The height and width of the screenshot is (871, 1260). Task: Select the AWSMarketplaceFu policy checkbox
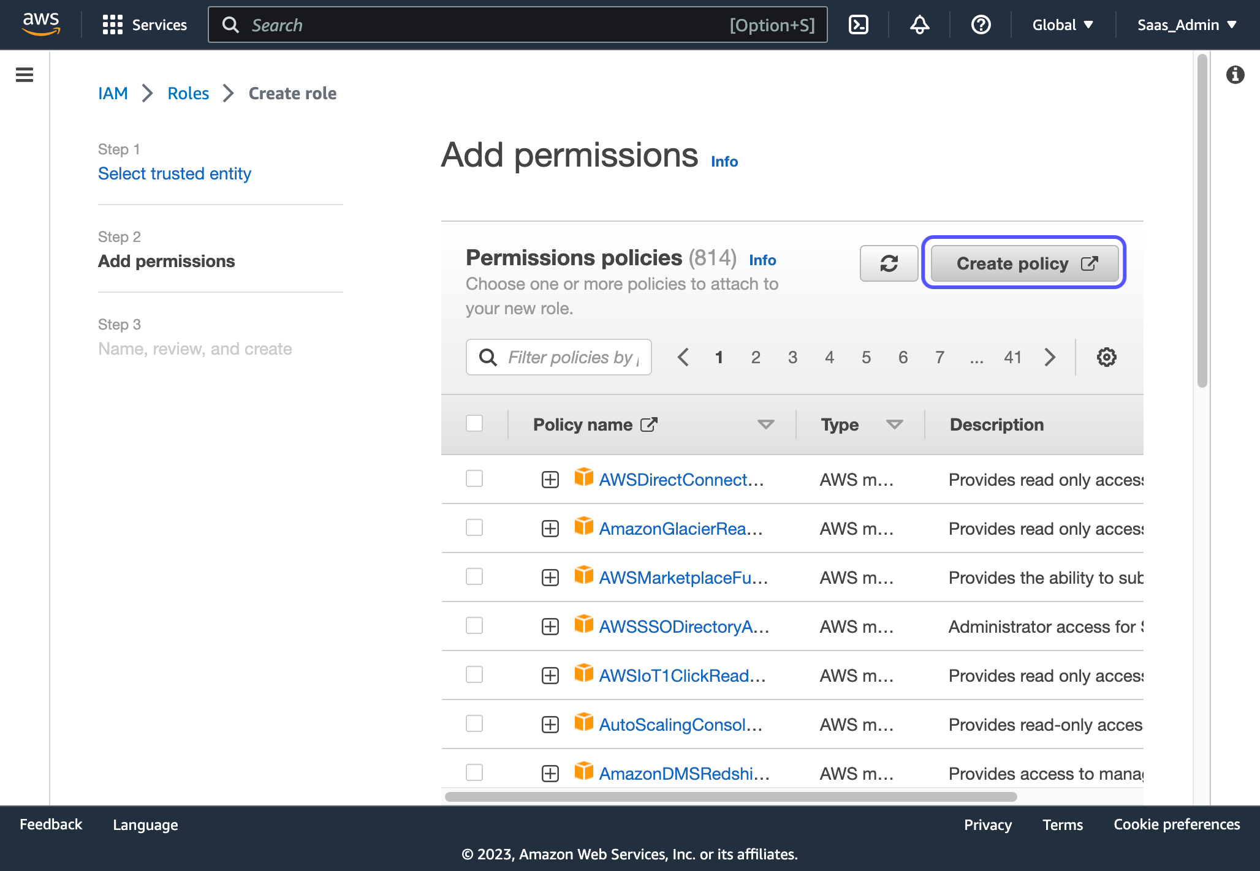pos(474,576)
